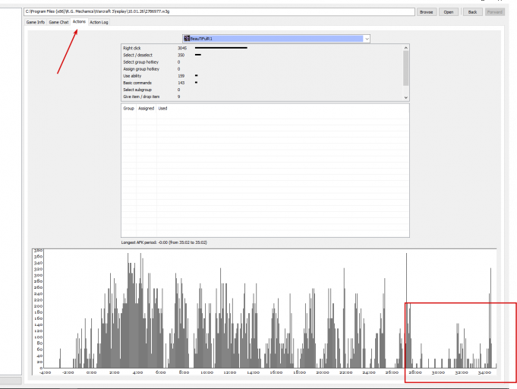
Task: Select the Actions tab
Action: [x=79, y=21]
